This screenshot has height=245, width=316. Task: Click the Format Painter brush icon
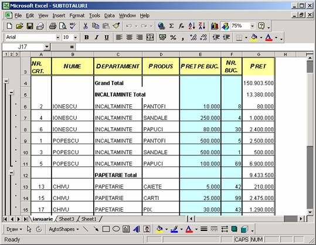116,26
